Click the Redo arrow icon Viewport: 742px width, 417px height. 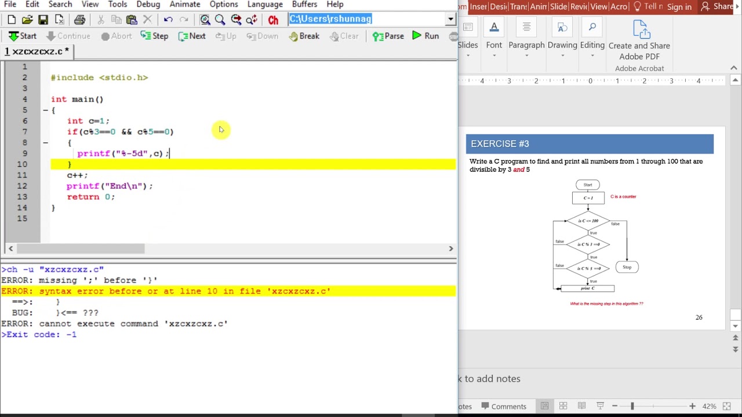(184, 20)
